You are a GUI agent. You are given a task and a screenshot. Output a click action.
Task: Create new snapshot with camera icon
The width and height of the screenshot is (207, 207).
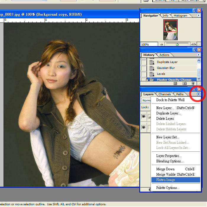pyautogui.click(x=185, y=84)
